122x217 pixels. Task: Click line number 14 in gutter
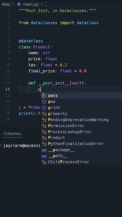point(8,89)
